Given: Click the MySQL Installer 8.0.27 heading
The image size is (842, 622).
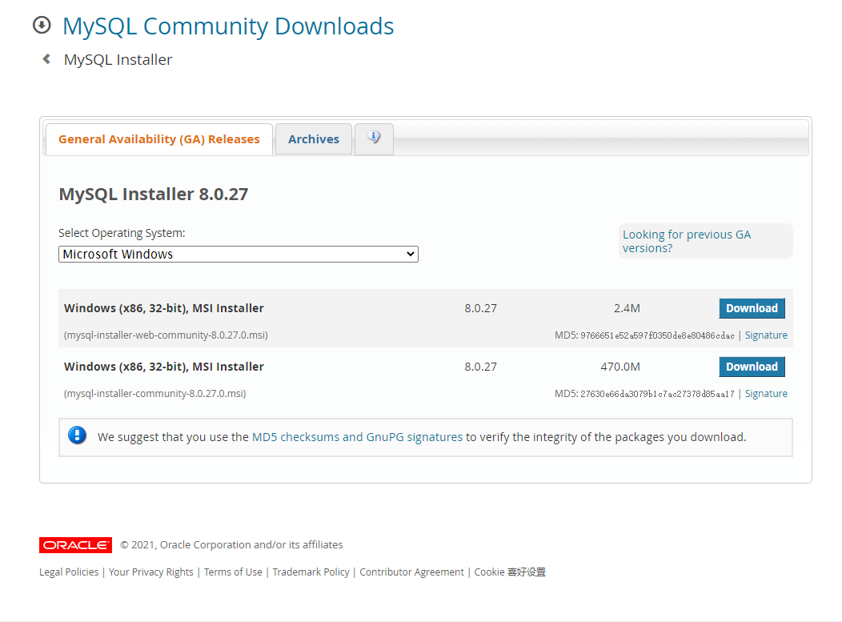Looking at the screenshot, I should tap(154, 194).
